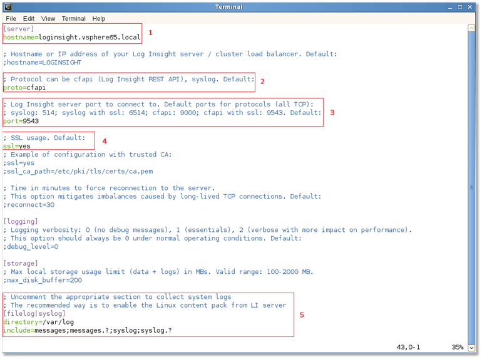Click the 'Protocol can be cfapi' comment

(x=129, y=80)
